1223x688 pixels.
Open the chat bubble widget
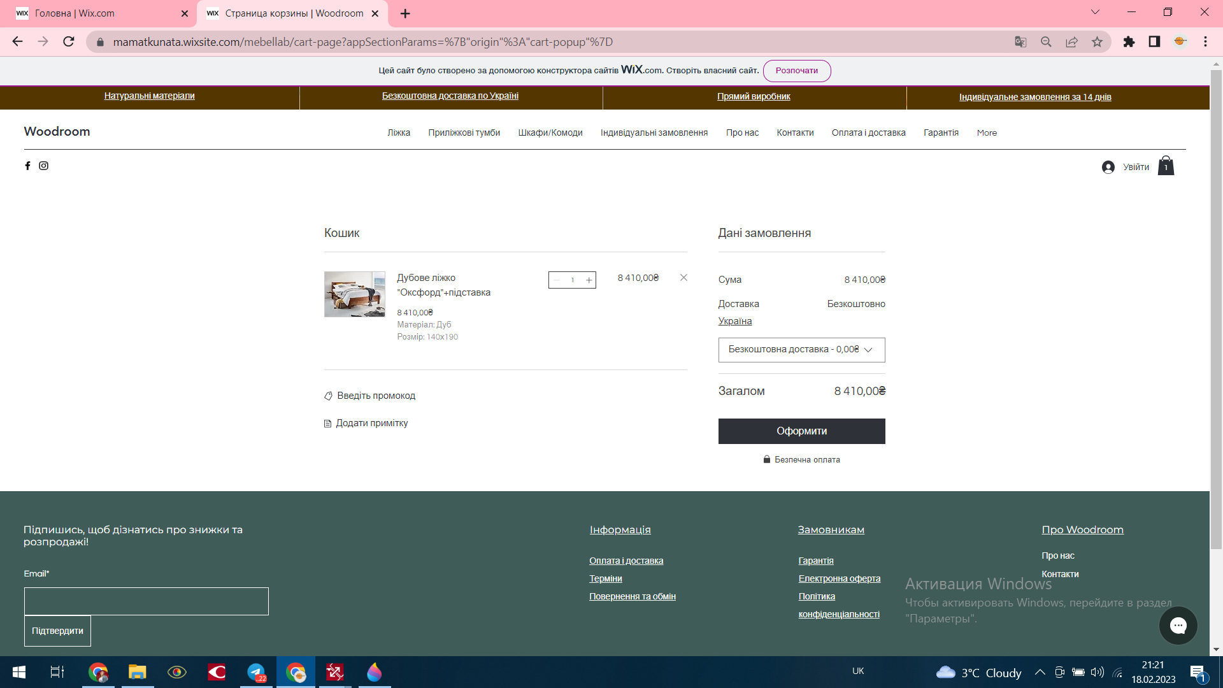1178,626
